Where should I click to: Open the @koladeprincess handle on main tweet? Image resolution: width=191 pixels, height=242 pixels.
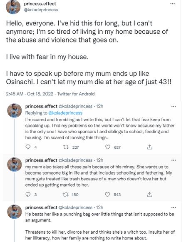(41, 10)
